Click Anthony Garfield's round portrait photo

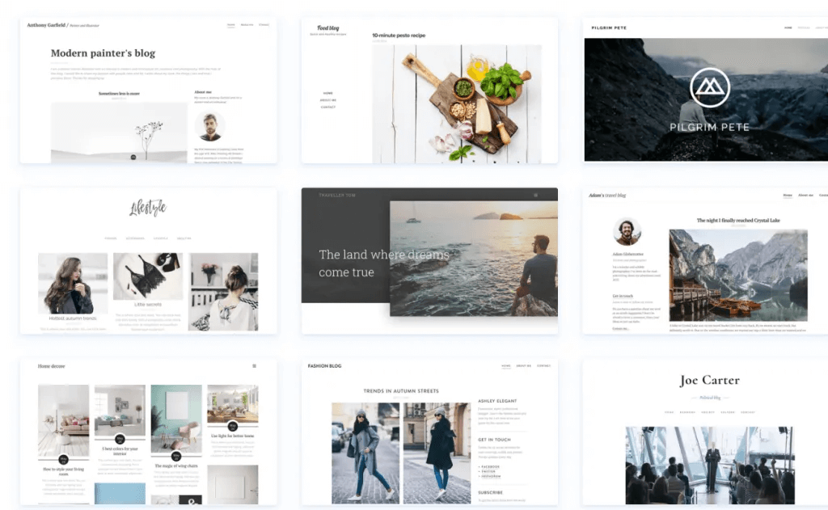(209, 126)
